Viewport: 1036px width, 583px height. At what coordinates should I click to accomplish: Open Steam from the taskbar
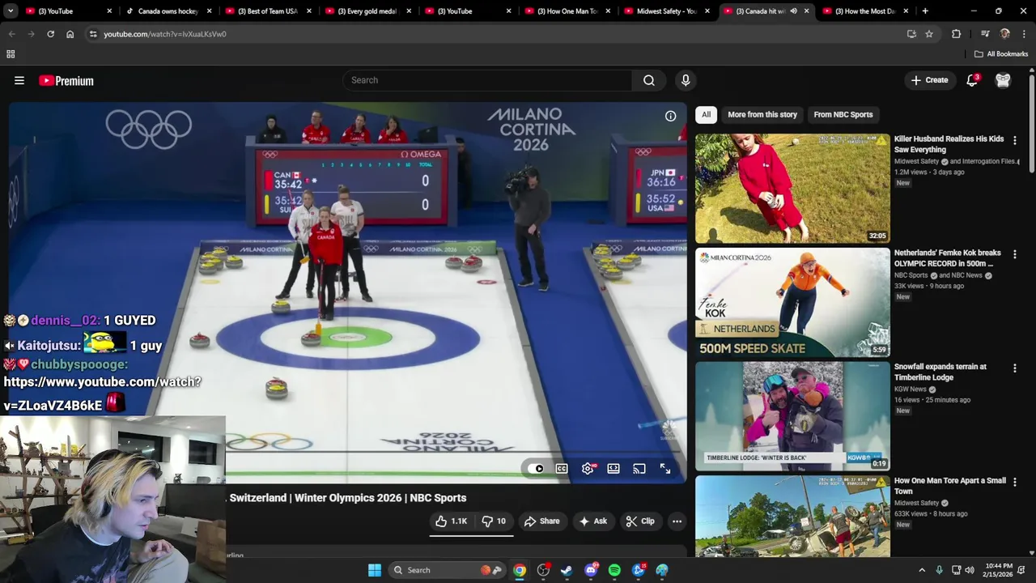(567, 570)
